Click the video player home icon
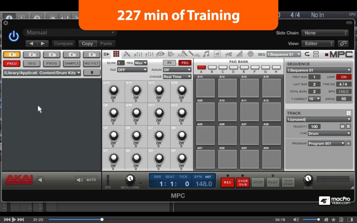This screenshot has width=357, height=223. click(326, 219)
